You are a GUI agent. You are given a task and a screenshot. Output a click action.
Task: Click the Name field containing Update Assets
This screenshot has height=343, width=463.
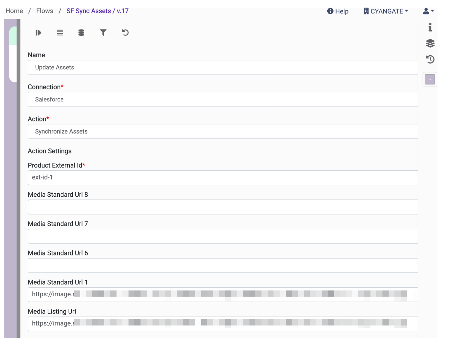pos(223,68)
